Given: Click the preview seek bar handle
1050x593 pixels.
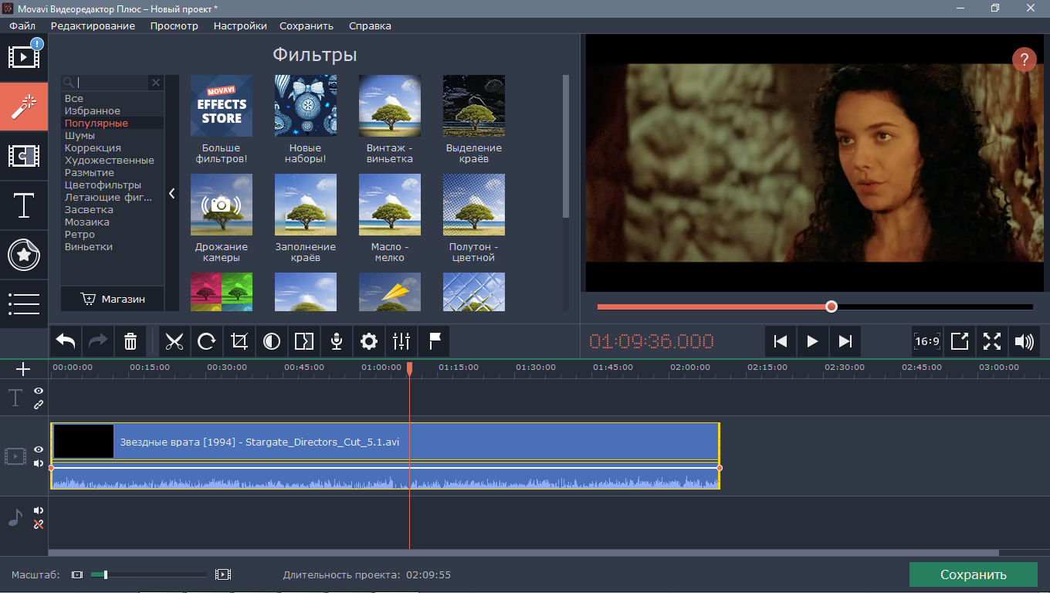Looking at the screenshot, I should pyautogui.click(x=831, y=307).
